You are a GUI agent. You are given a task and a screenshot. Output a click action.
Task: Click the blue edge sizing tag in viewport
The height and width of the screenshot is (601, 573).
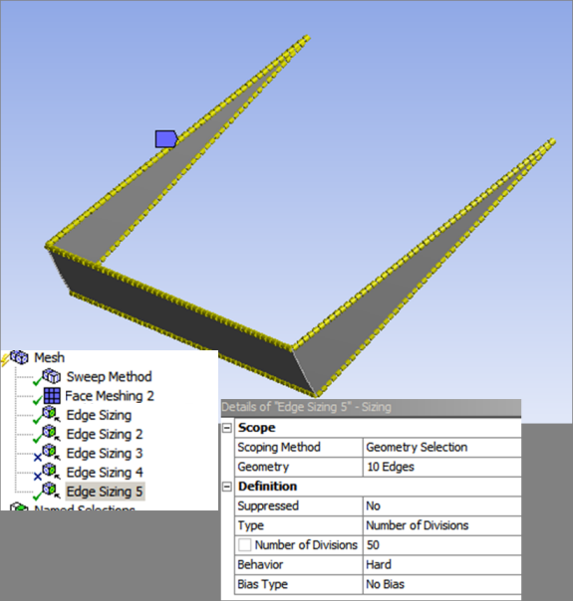166,138
